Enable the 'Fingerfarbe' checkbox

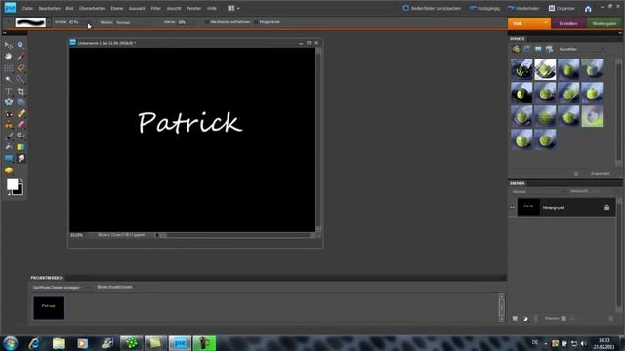click(x=256, y=22)
